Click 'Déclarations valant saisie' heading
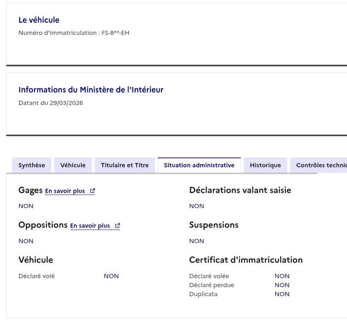The width and height of the screenshot is (347, 327). coord(240,190)
